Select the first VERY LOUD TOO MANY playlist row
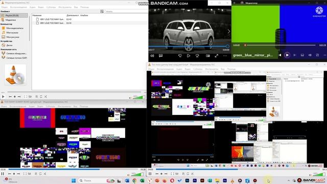 tap(90, 19)
